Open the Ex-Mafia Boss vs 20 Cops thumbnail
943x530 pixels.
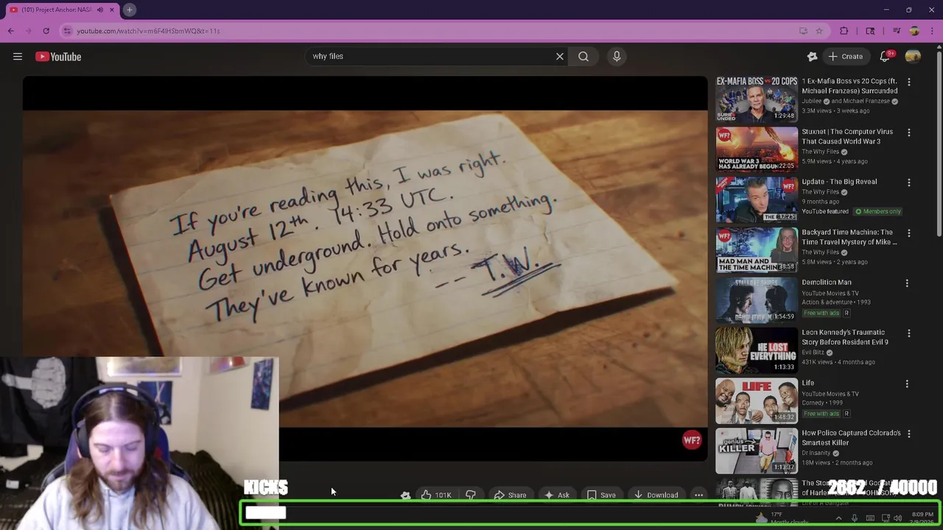tap(757, 99)
